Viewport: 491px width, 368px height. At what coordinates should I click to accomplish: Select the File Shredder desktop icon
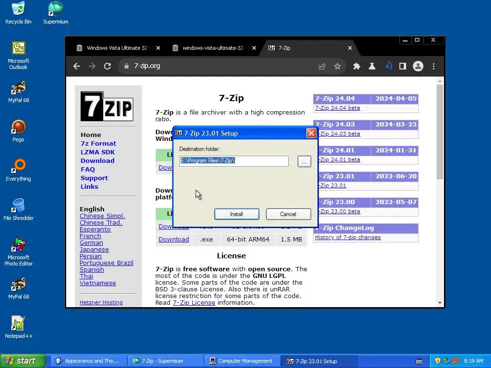tap(18, 209)
